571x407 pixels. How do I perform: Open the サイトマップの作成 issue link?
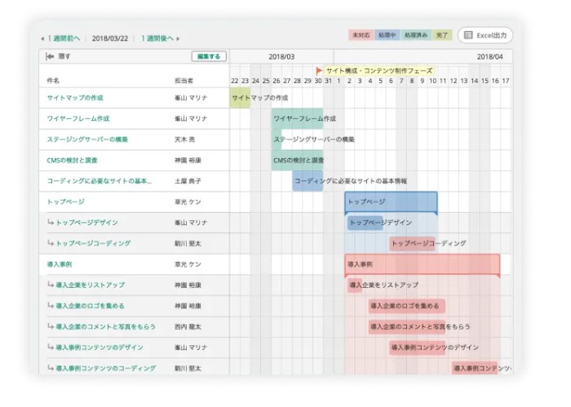pos(75,98)
